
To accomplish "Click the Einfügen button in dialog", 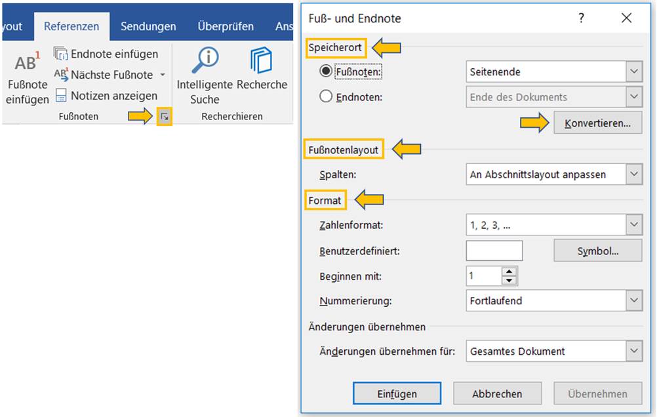I will pyautogui.click(x=397, y=394).
